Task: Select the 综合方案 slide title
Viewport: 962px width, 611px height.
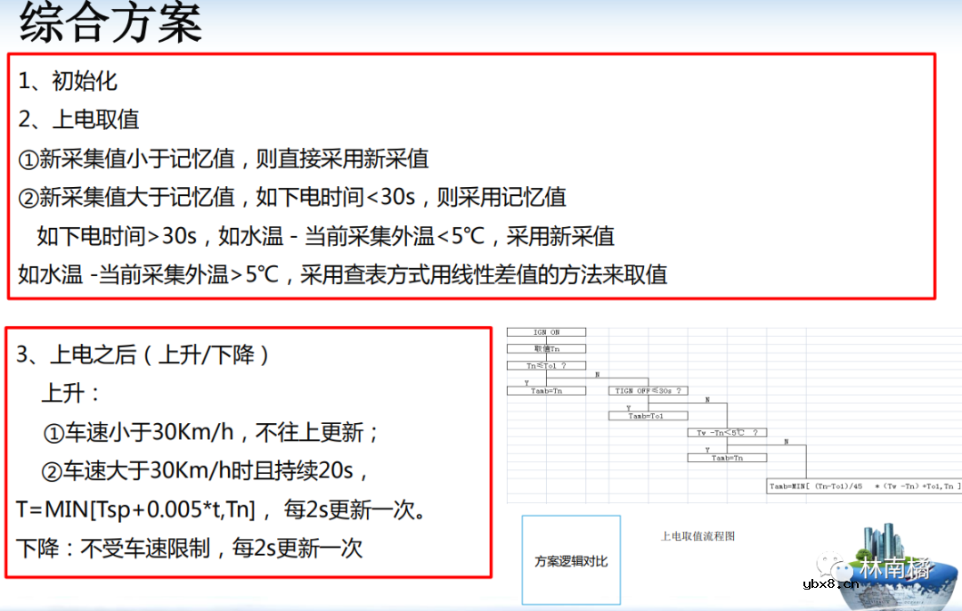Action: point(107,22)
